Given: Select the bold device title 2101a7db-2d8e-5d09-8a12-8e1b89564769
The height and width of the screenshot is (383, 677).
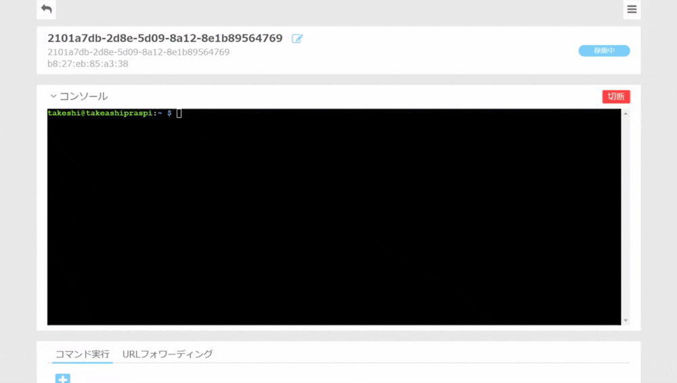Looking at the screenshot, I should click(165, 38).
